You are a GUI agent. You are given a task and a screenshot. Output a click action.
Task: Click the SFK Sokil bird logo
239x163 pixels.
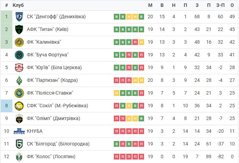(19, 106)
